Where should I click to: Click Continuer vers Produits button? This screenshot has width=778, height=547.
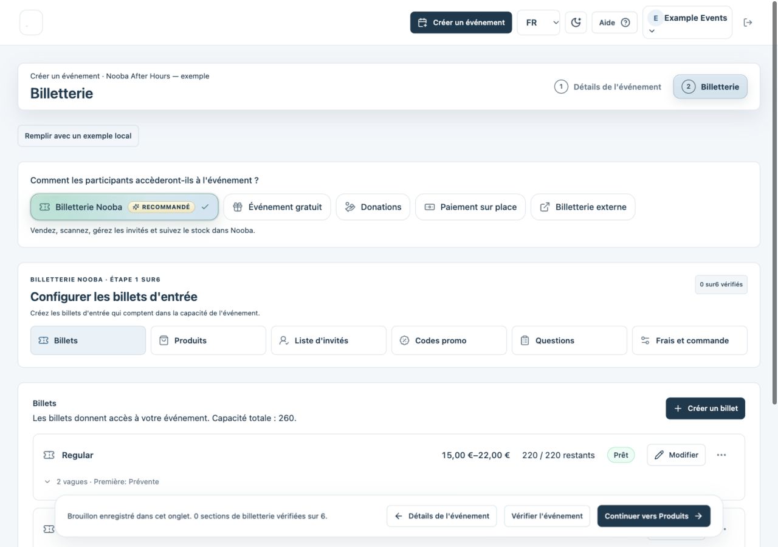[654, 516]
